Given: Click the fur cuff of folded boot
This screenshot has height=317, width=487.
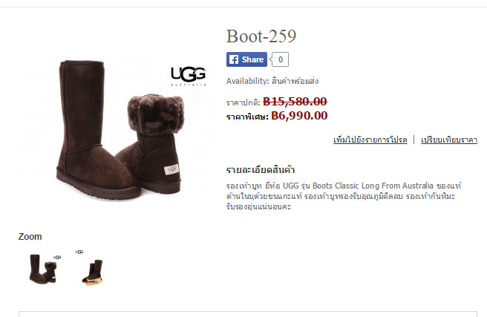Looking at the screenshot, I should click(x=155, y=115).
